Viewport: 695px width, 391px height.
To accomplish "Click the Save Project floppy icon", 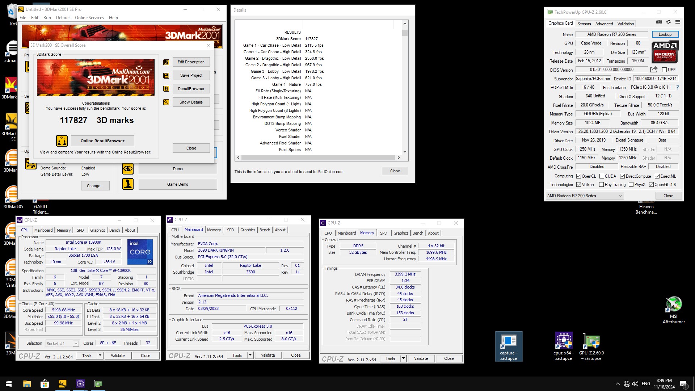I will pos(166,76).
